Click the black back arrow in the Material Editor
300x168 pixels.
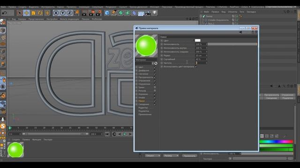point(240,32)
